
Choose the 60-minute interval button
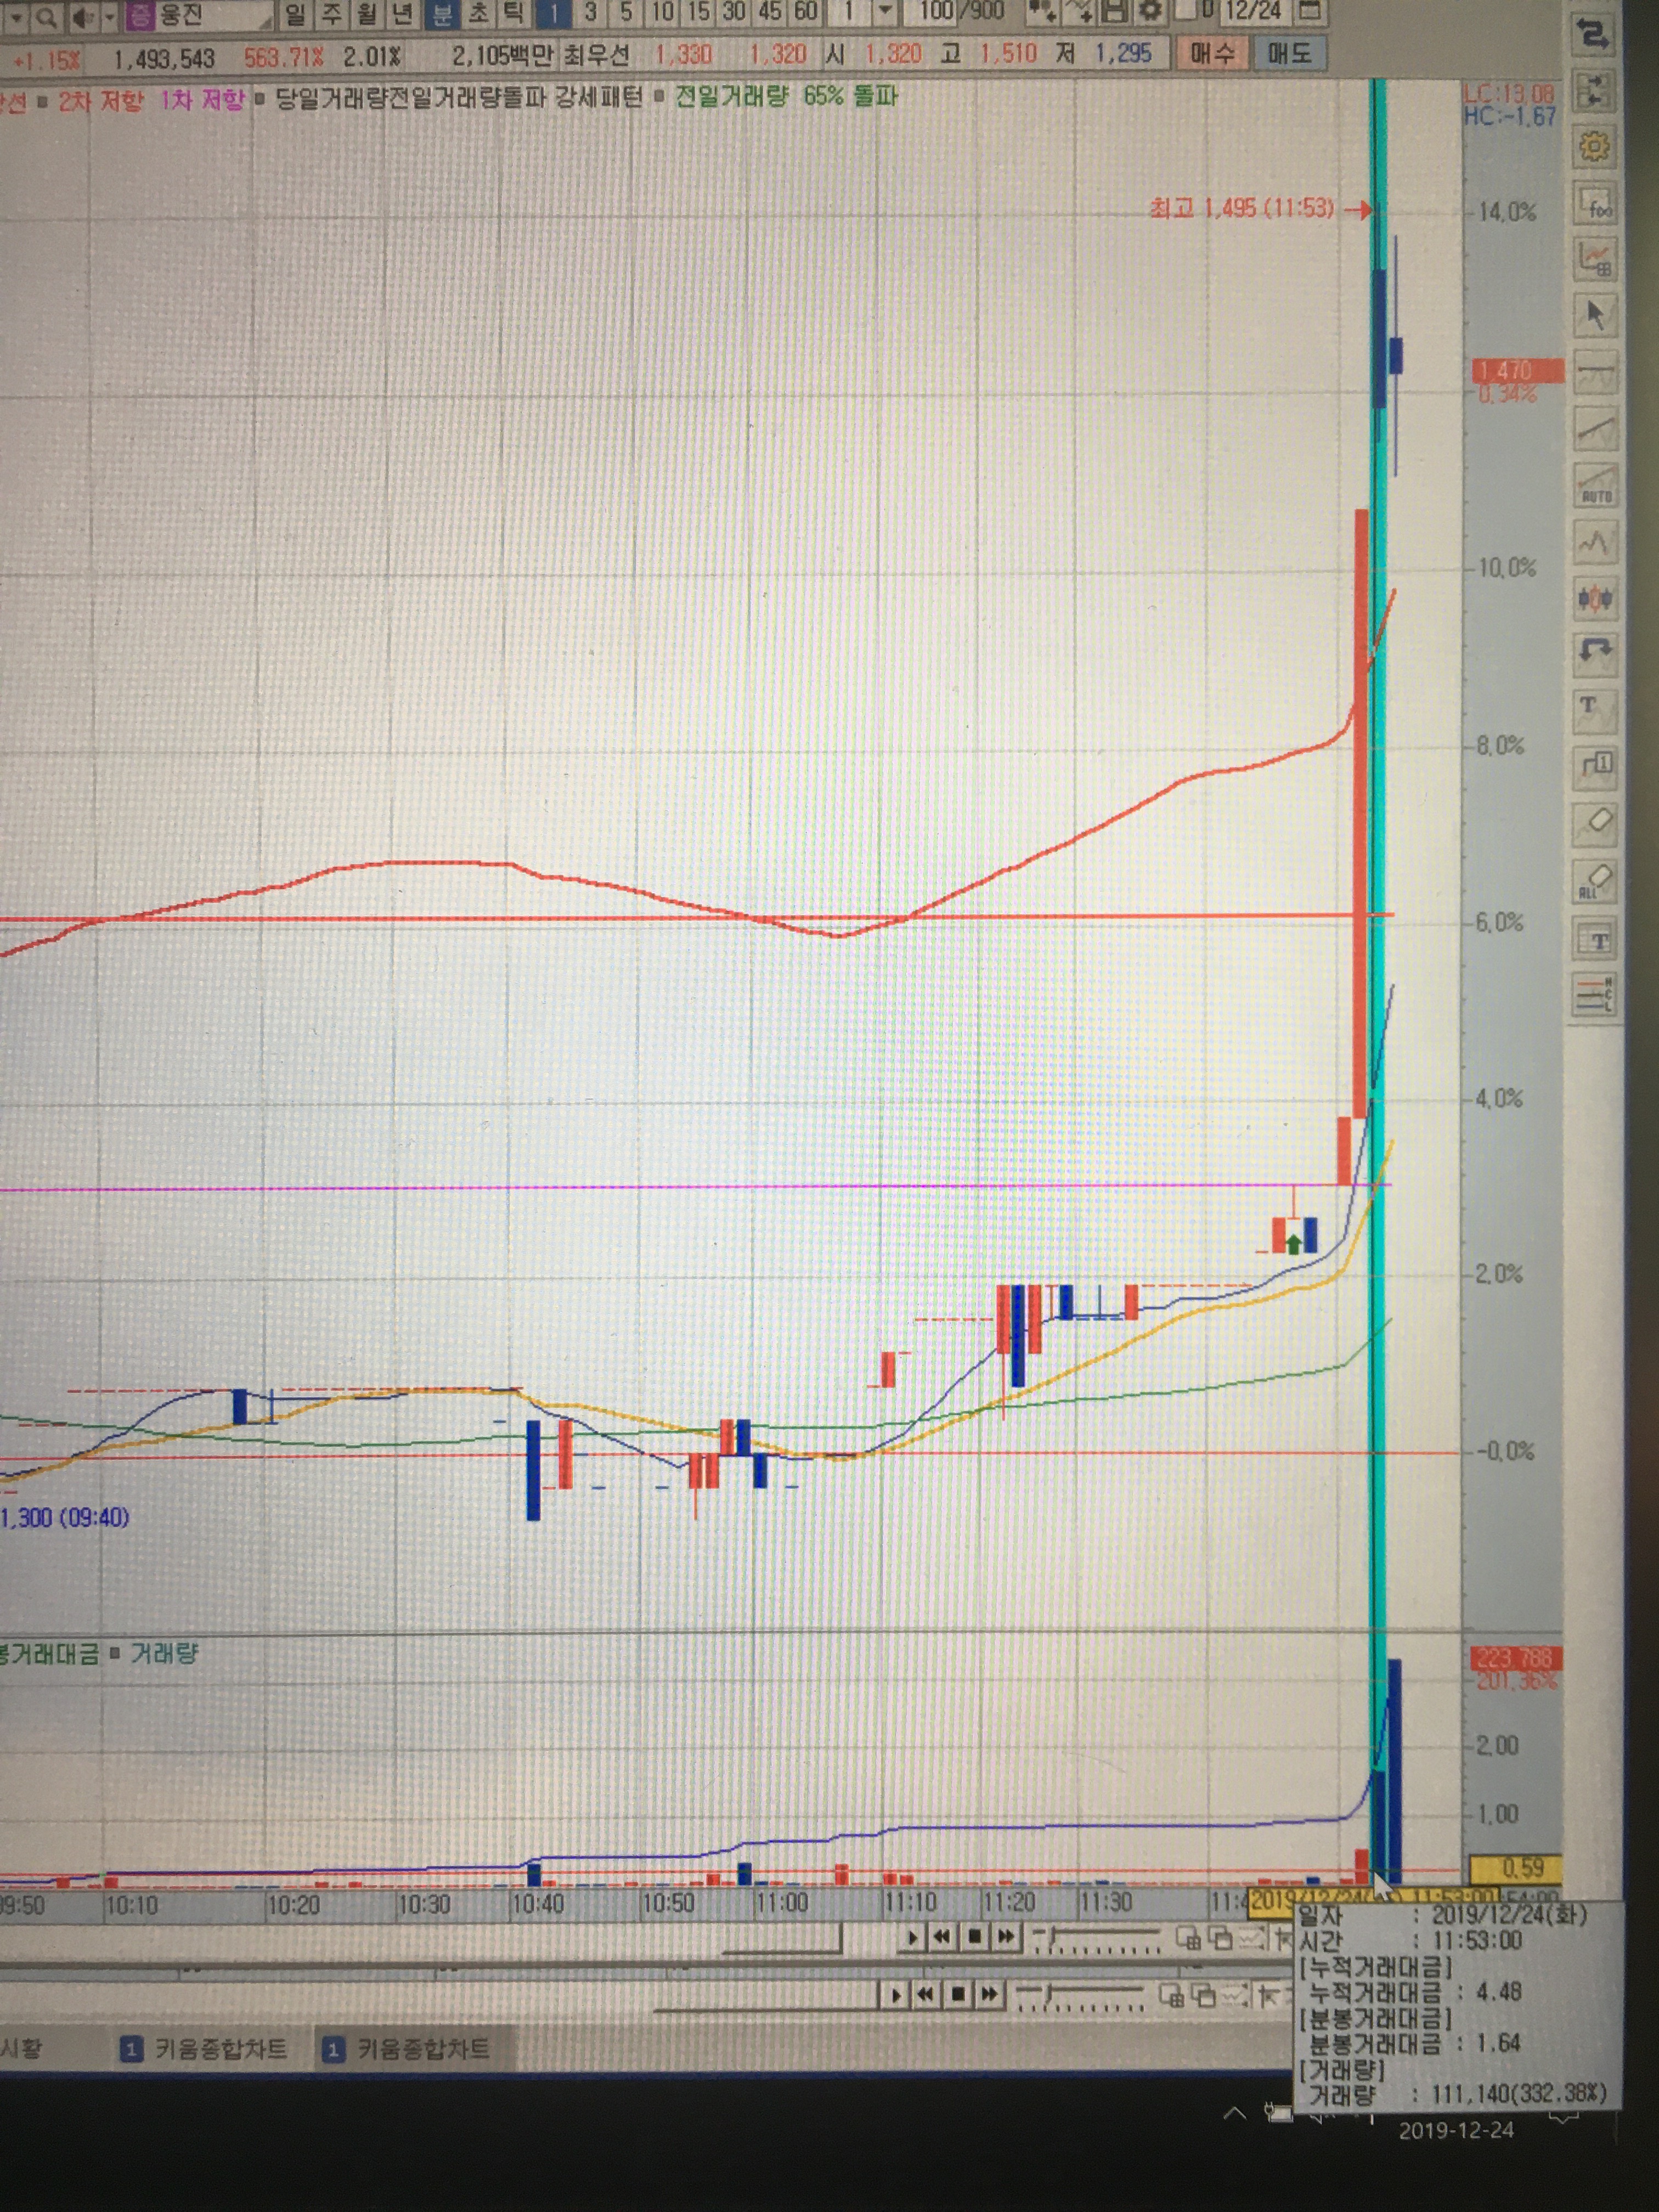click(805, 13)
